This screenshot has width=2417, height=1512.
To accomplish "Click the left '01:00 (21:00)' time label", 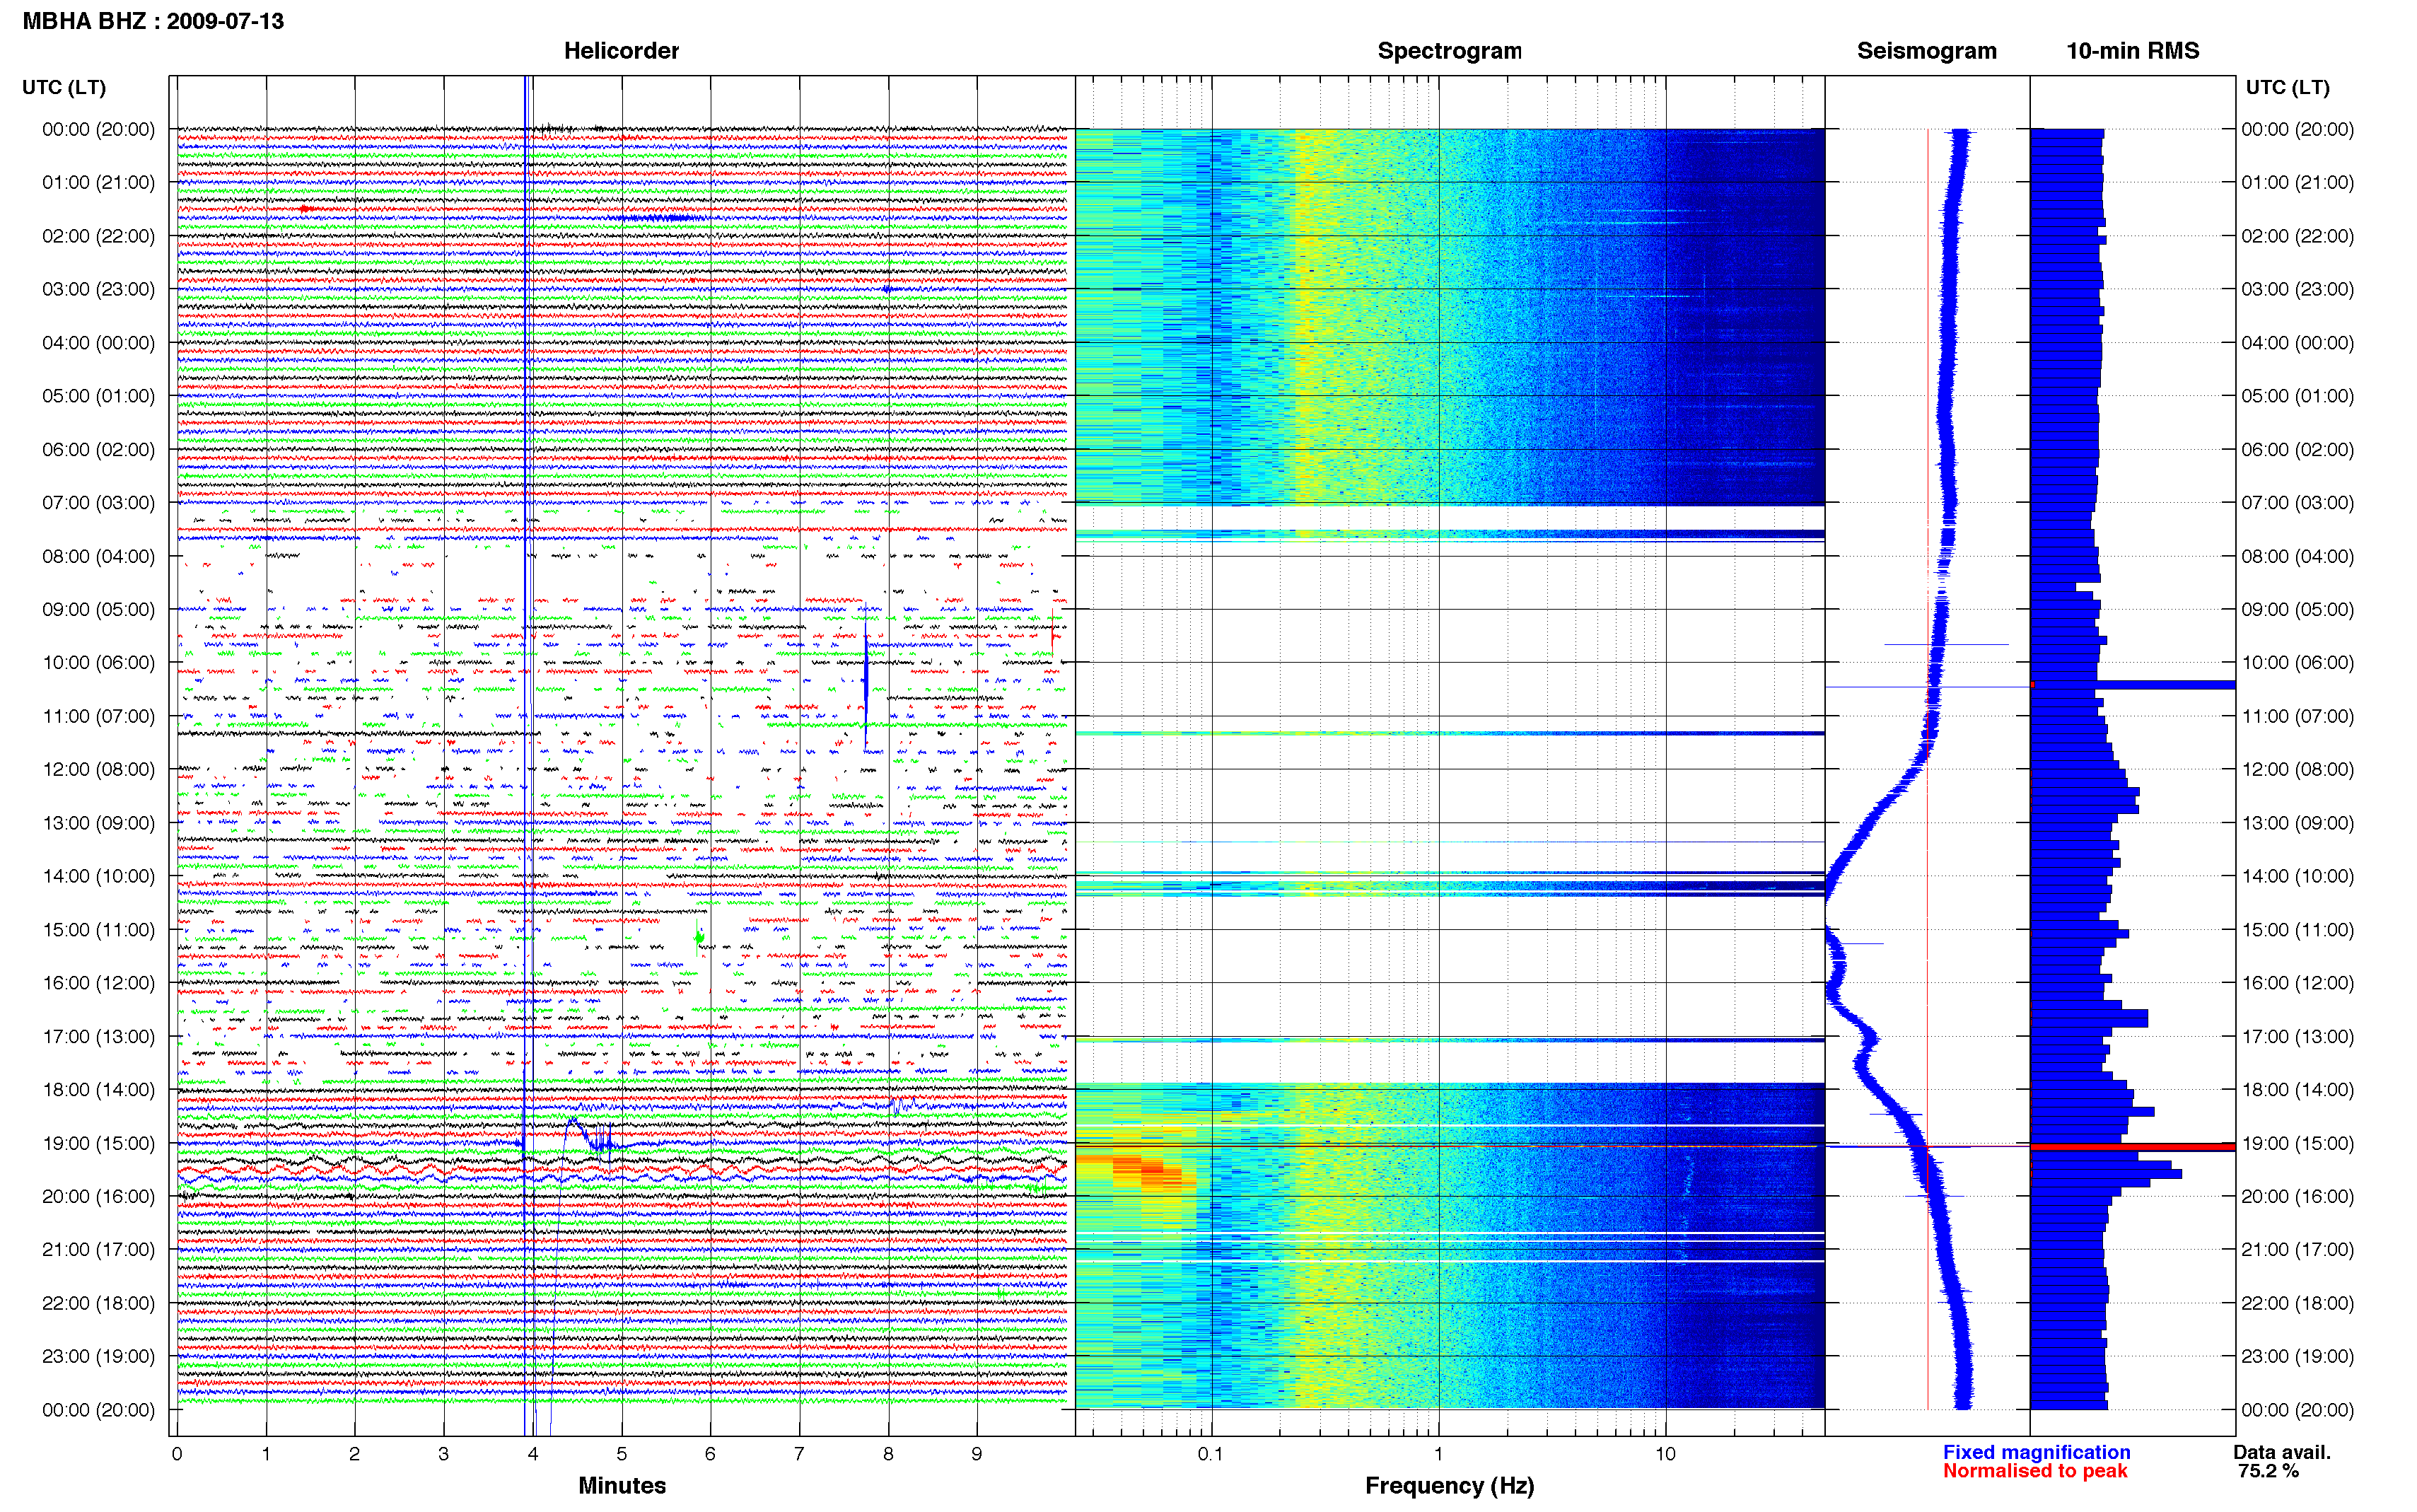I will [98, 182].
